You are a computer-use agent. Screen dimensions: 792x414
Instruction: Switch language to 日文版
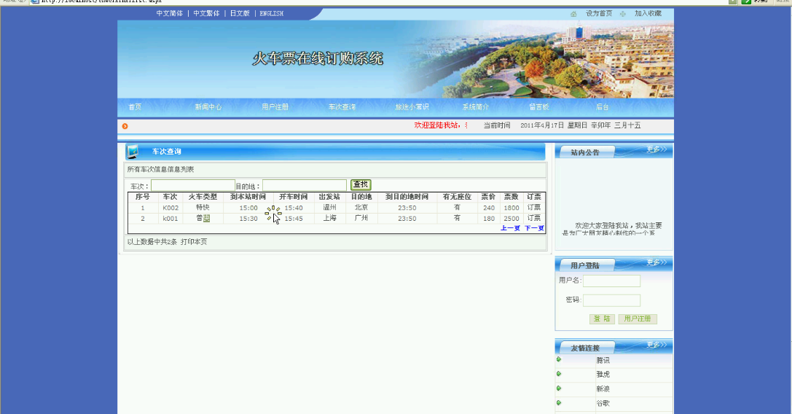(240, 14)
